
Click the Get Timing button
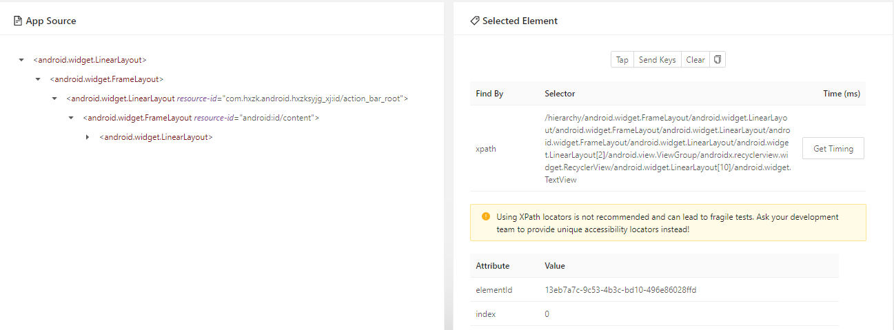point(833,149)
